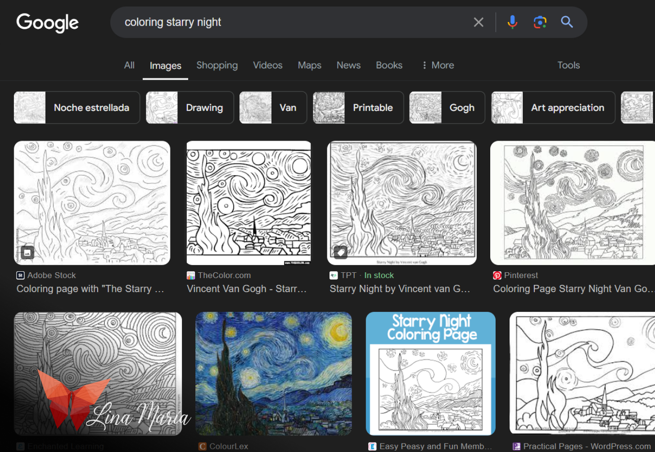Click the Google logo
This screenshot has width=655, height=452.
tap(47, 22)
